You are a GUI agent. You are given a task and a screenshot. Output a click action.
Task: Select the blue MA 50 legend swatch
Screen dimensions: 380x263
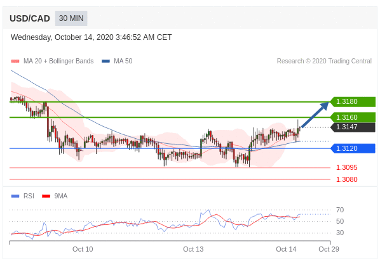click(105, 61)
